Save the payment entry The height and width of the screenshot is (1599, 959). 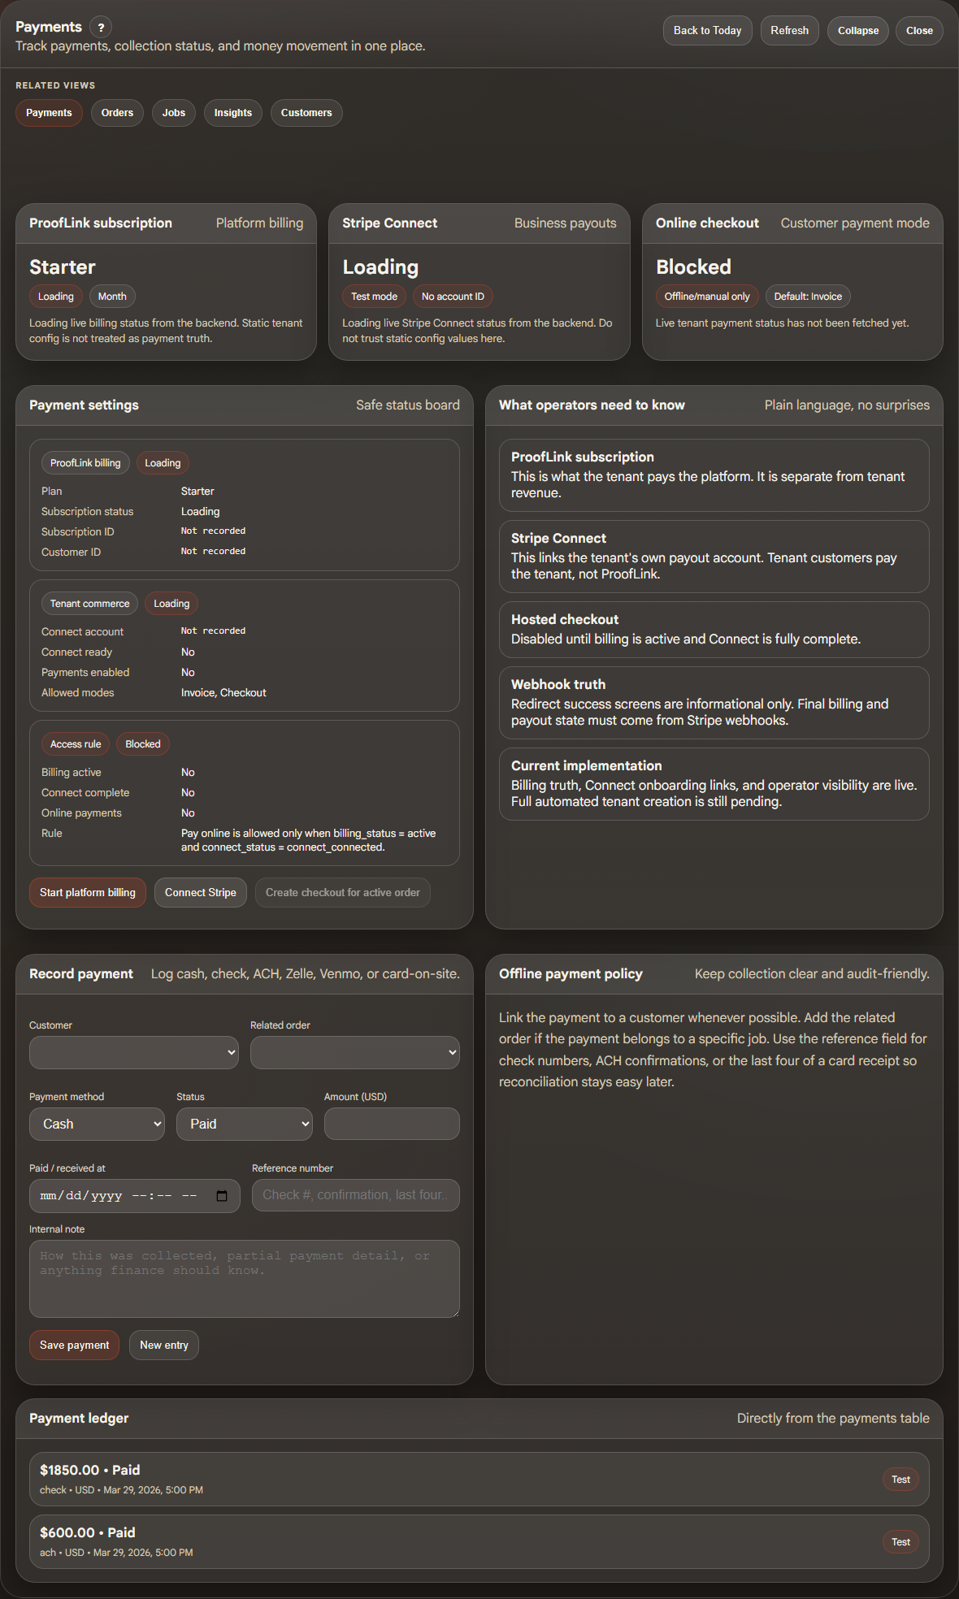[74, 1345]
